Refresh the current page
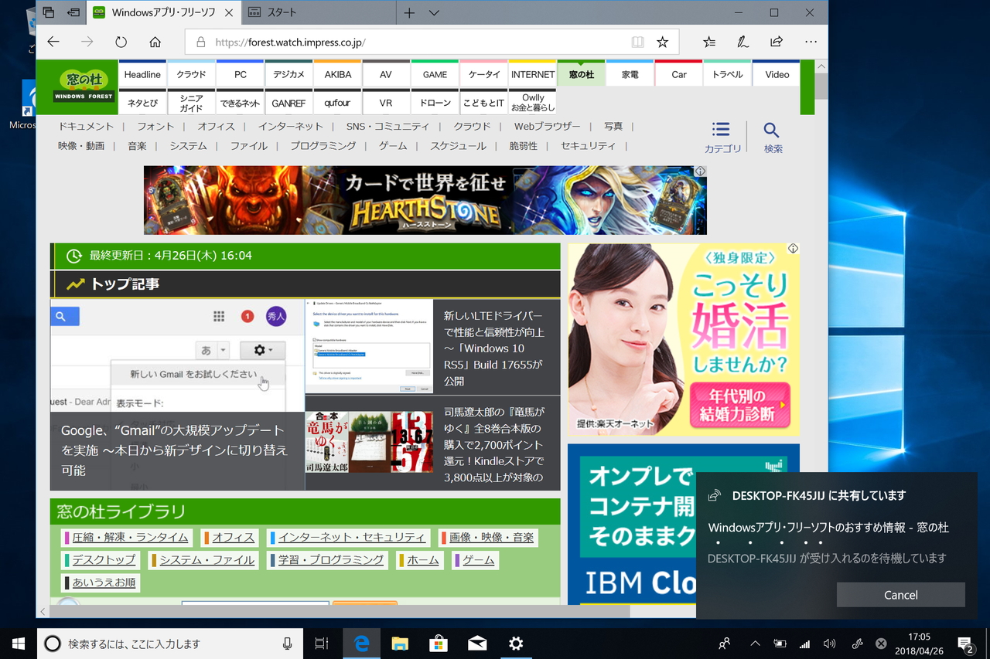Screen dimensions: 990x659 [x=121, y=42]
